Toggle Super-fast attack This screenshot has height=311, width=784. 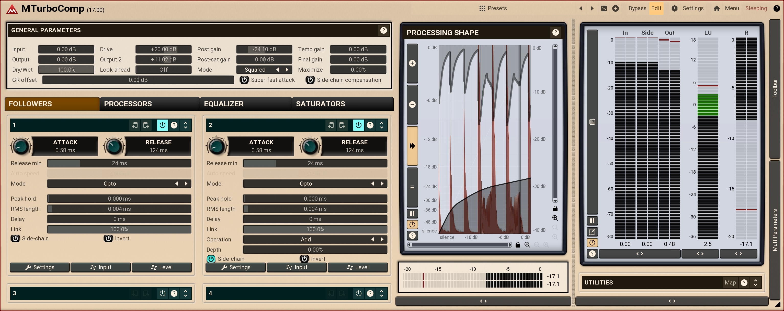click(244, 80)
